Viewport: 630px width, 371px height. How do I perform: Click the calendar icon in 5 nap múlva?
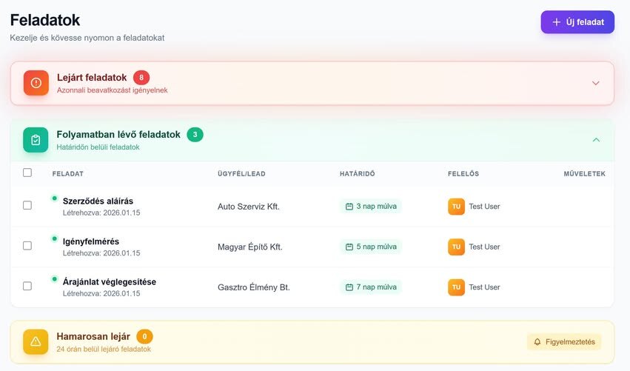click(349, 247)
